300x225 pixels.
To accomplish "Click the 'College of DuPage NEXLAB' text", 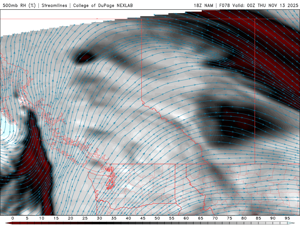I will click(103, 5).
